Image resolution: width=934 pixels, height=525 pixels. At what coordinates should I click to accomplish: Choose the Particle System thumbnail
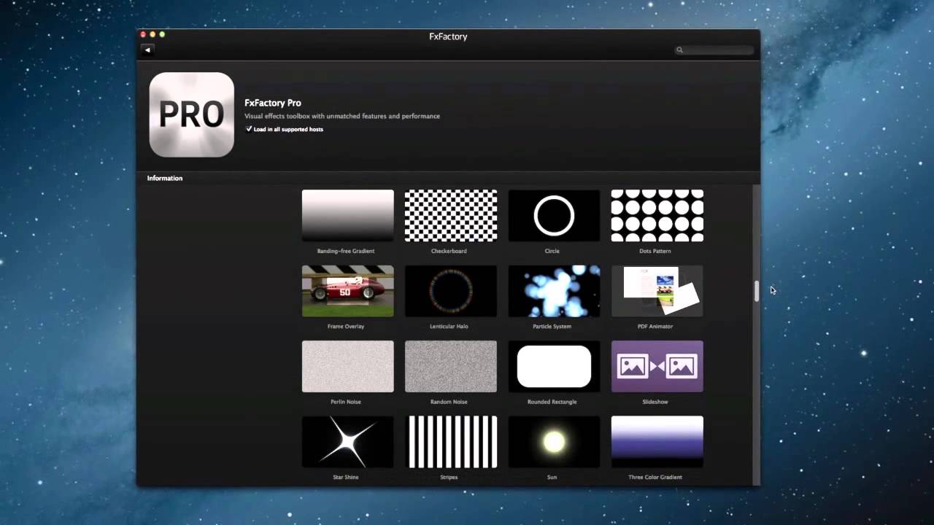554,291
